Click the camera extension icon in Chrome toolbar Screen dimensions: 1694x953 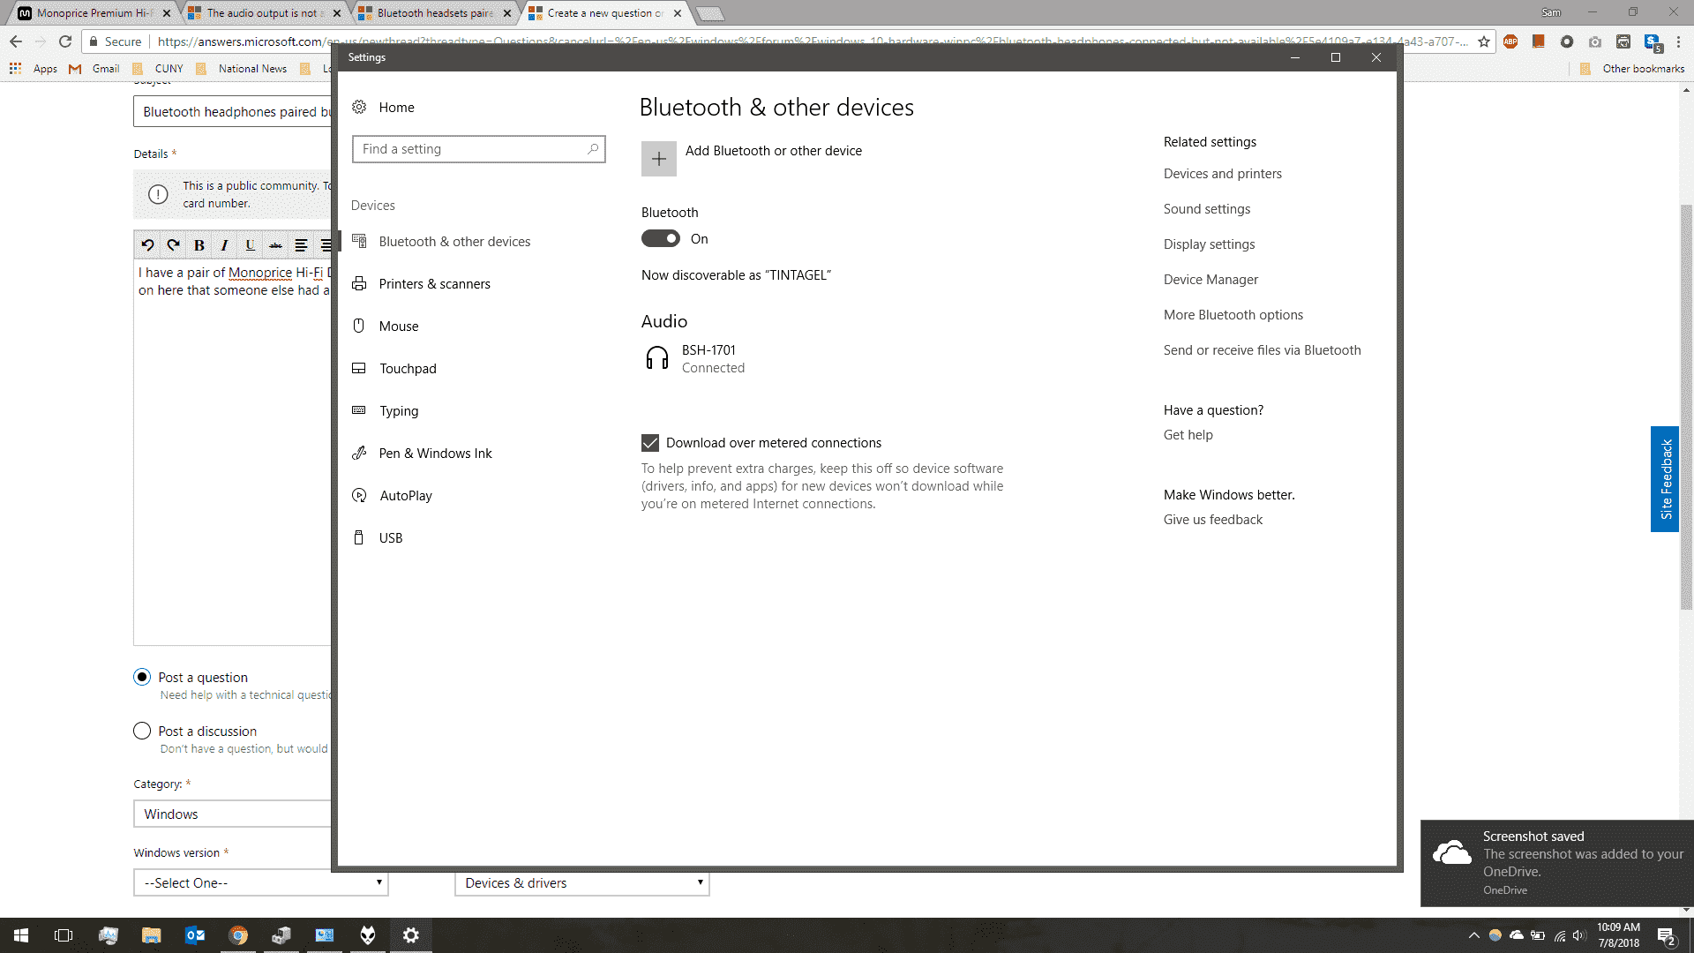pos(1595,41)
